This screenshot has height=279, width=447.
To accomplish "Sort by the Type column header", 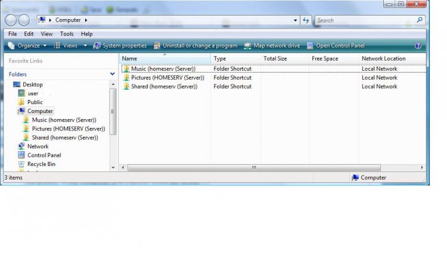I will [220, 58].
